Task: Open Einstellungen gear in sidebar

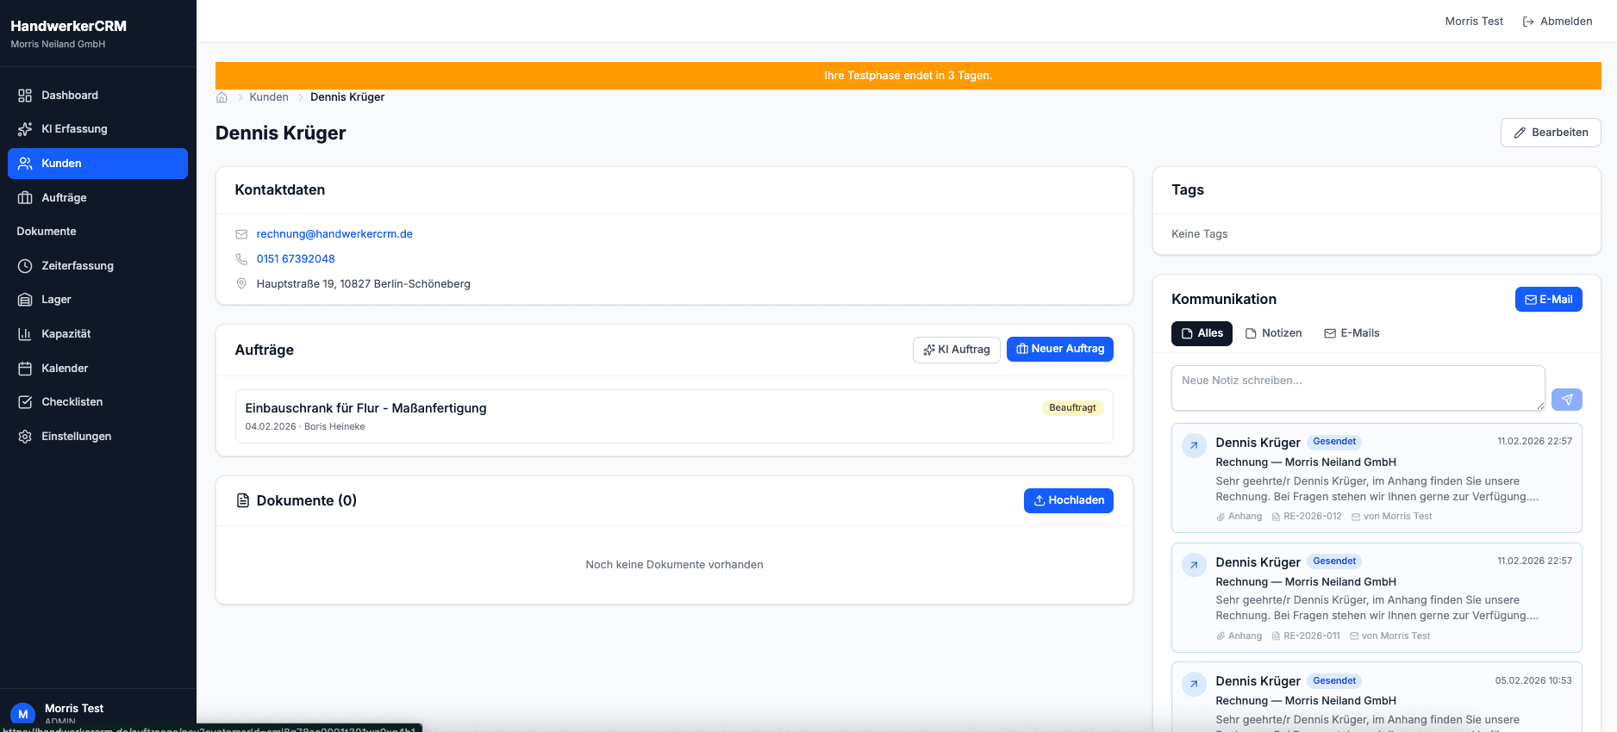Action: point(25,437)
